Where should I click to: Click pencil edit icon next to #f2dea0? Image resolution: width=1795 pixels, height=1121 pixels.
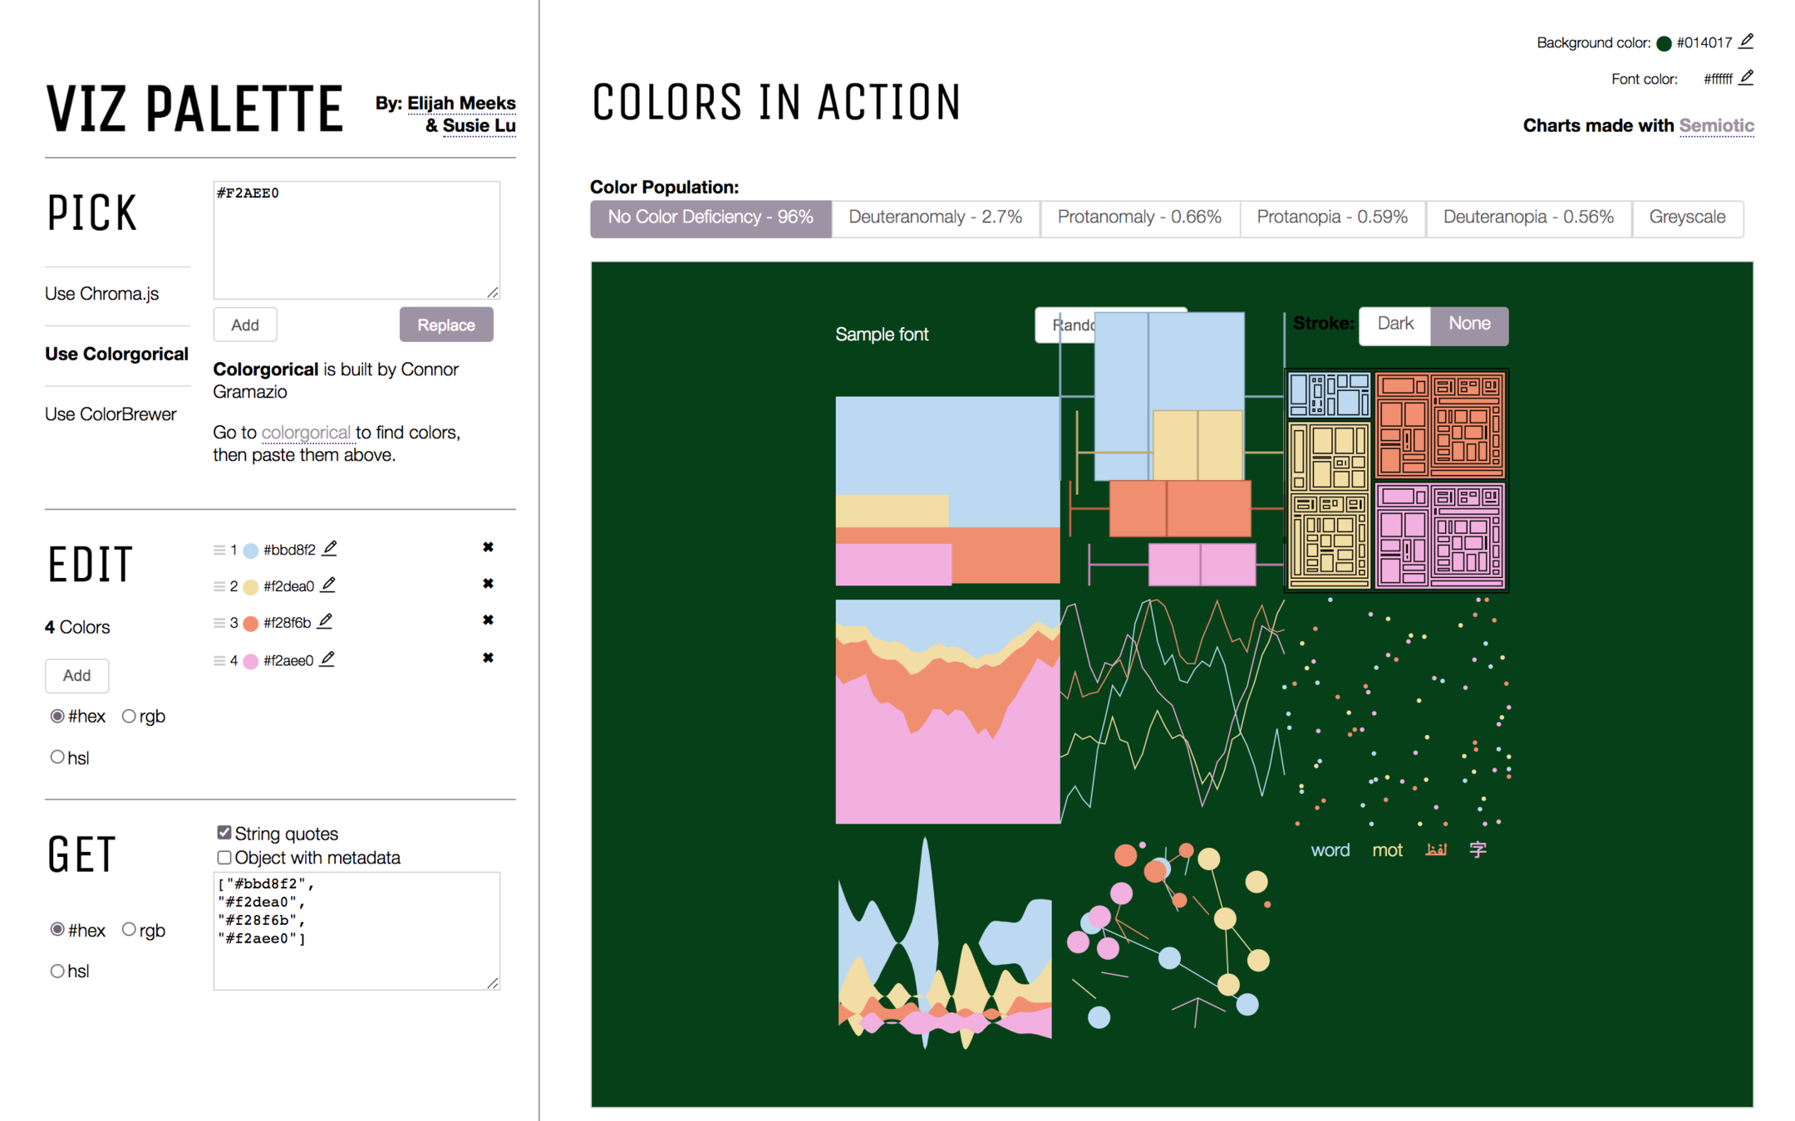[x=328, y=585]
